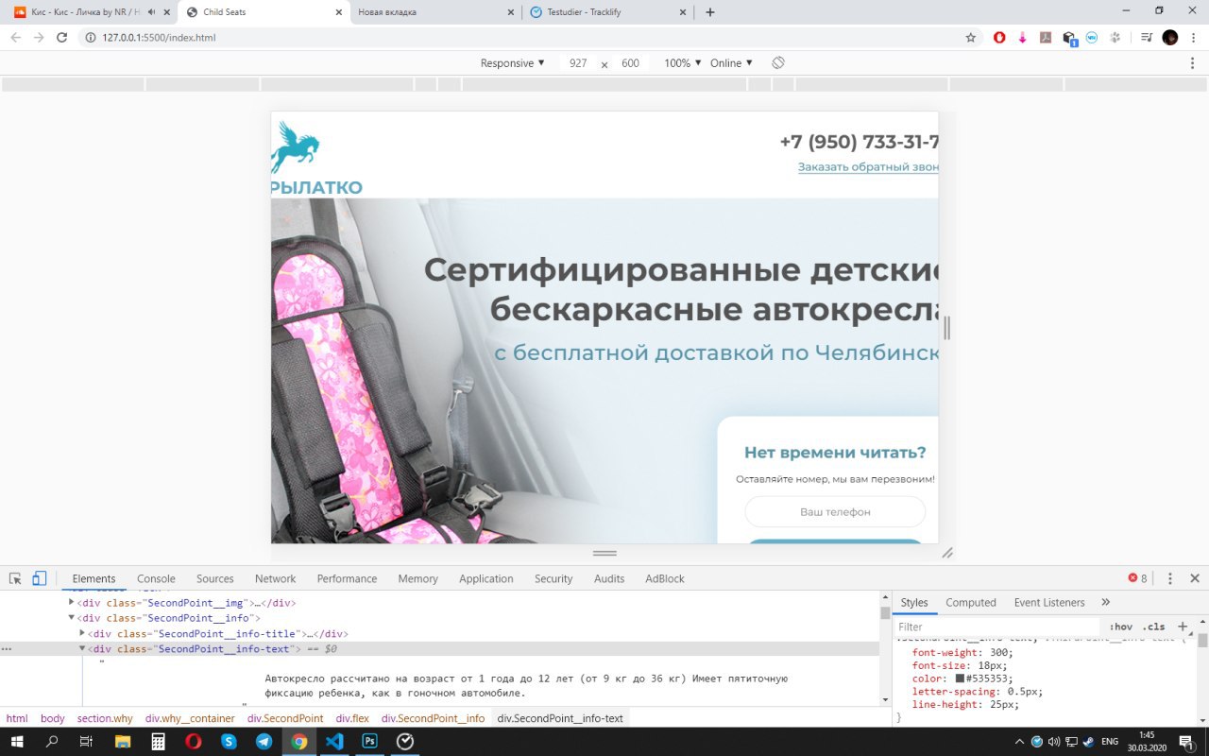The image size is (1209, 756).
Task: Toggle the .cls class editor
Action: point(1153,627)
